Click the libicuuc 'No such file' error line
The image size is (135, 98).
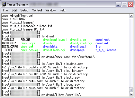tap(43, 88)
